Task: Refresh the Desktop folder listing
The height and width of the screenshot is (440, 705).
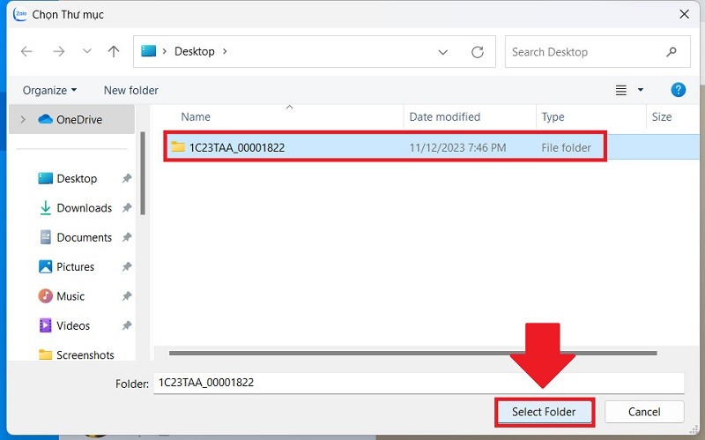Action: 477,52
